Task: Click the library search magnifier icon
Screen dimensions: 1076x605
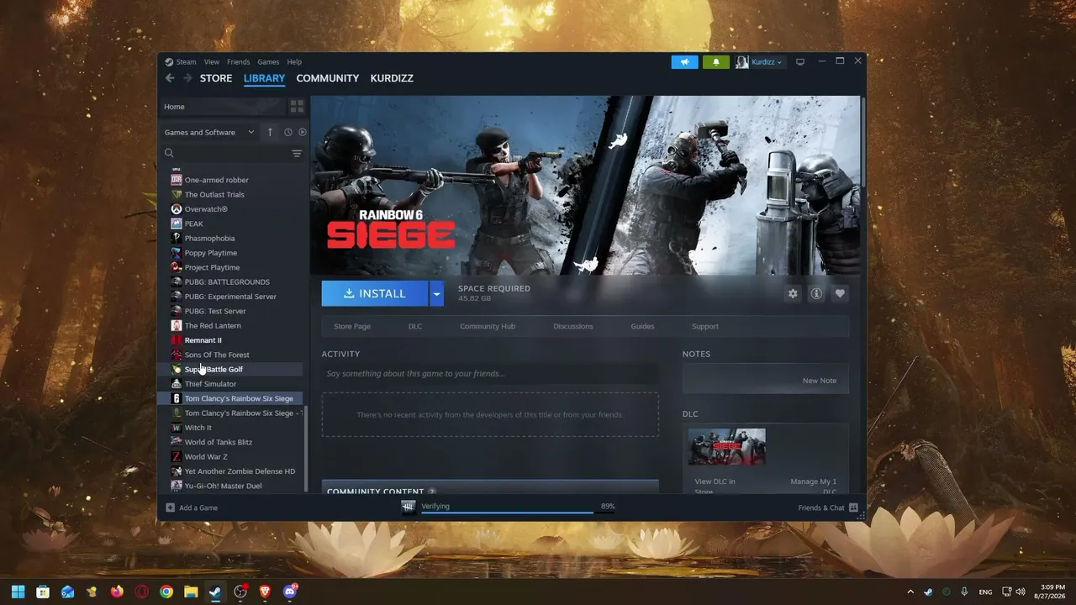Action: 169,153
